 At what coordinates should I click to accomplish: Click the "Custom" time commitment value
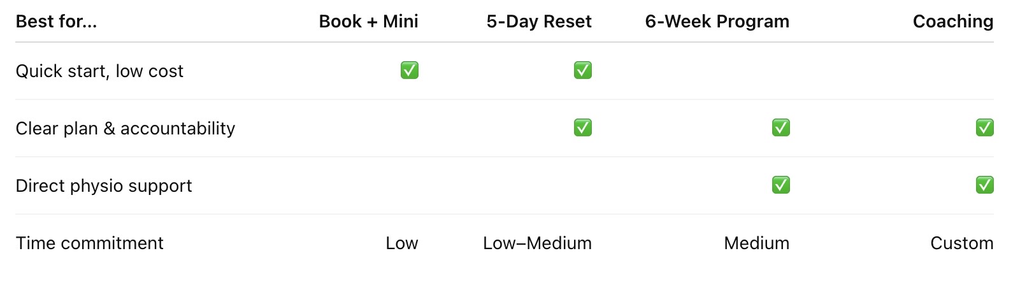961,243
